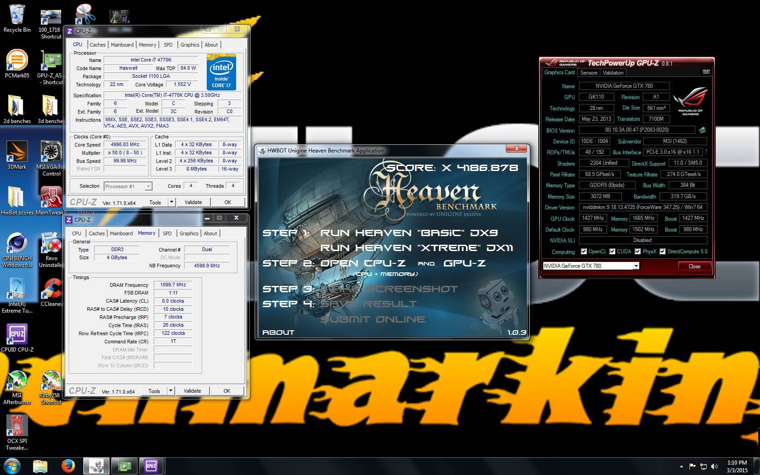Launch CPUID CPU-Z desktop shortcut
760x475 pixels.
17,337
